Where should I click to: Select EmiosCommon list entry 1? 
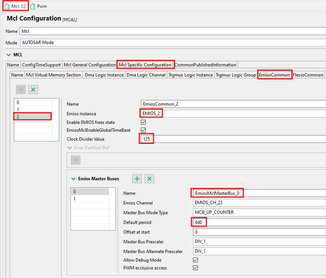tap(33, 109)
